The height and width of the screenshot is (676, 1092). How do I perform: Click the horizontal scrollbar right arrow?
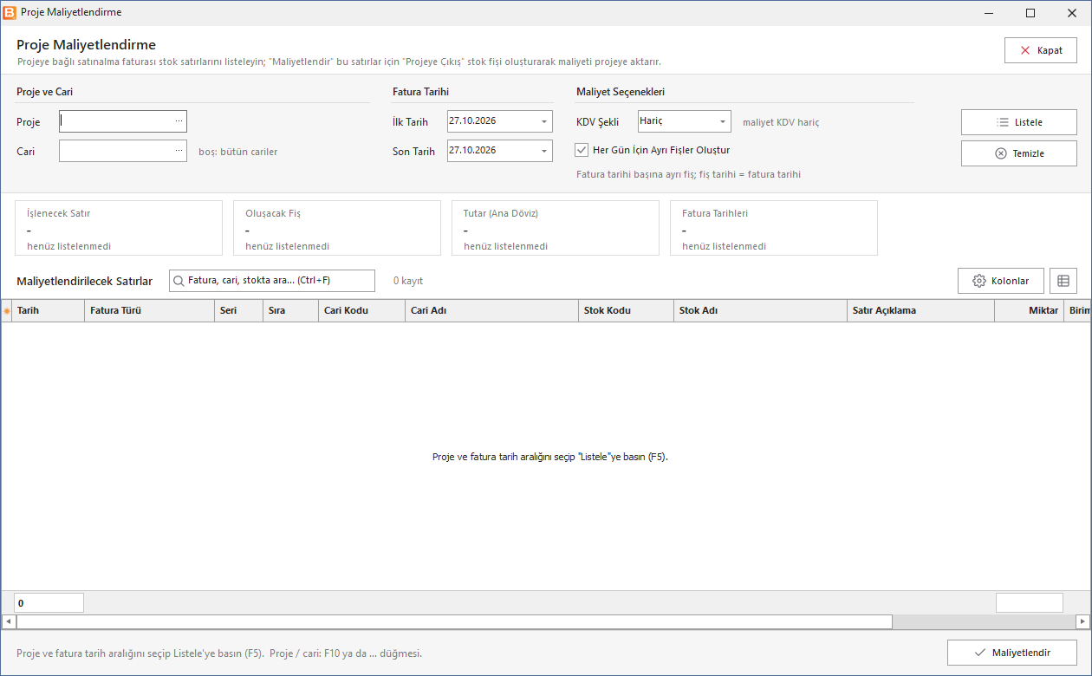[1082, 621]
